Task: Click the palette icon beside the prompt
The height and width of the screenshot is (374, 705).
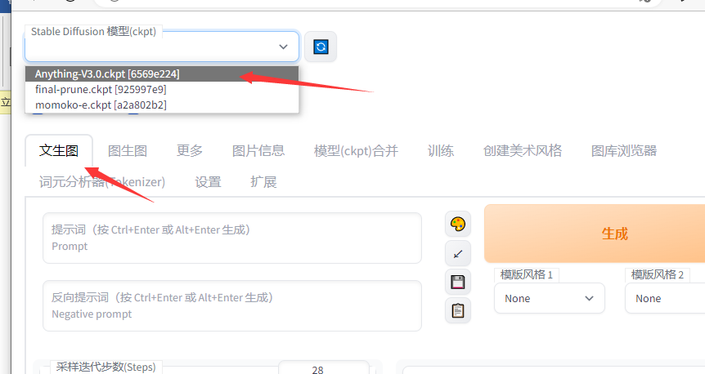Action: click(x=458, y=225)
